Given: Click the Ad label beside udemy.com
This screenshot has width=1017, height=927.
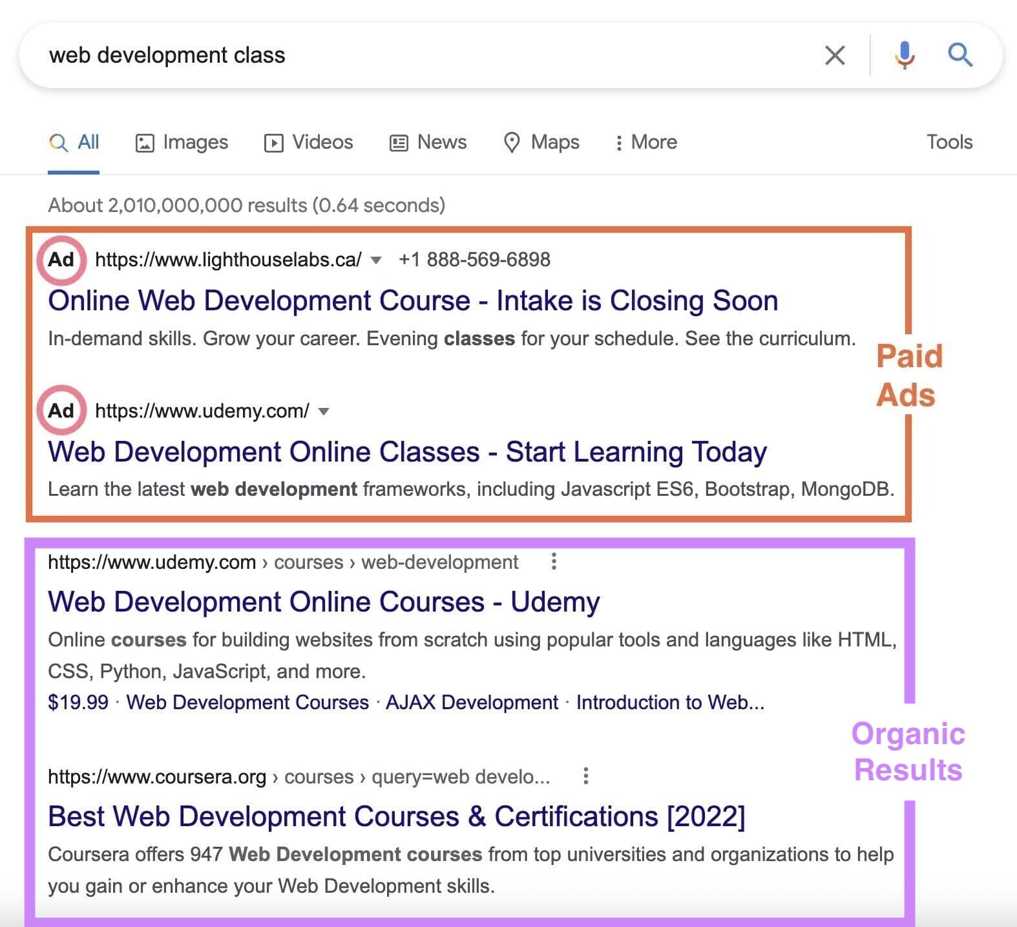Looking at the screenshot, I should (x=61, y=410).
